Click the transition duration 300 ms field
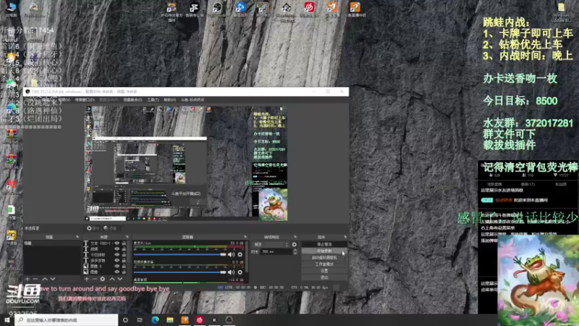The height and width of the screenshot is (326, 579). [x=276, y=251]
